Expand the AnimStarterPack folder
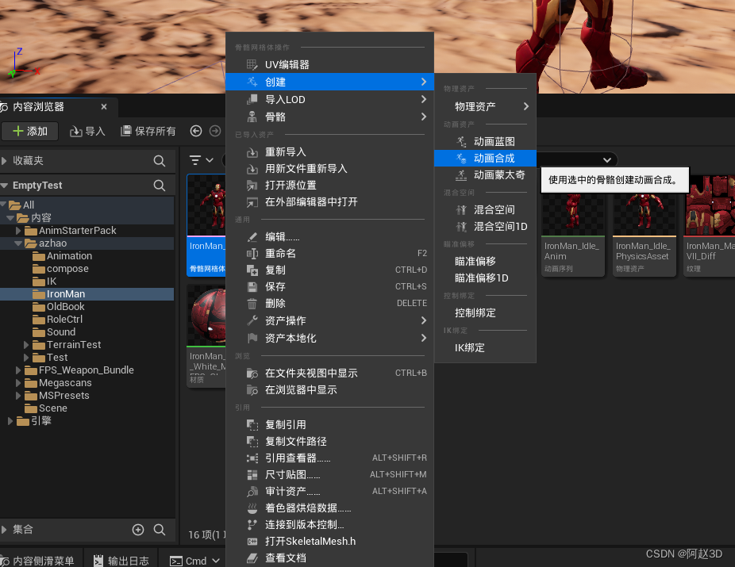 pyautogui.click(x=18, y=230)
